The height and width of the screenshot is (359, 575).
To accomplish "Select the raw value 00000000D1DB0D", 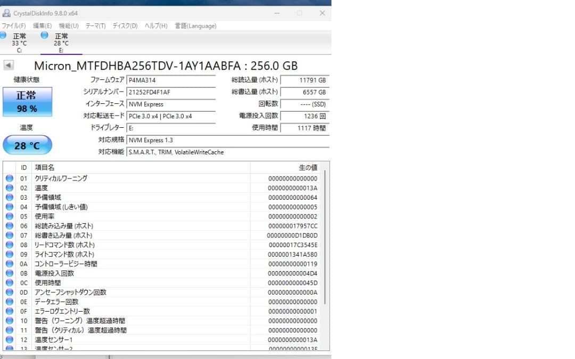I will coord(292,235).
